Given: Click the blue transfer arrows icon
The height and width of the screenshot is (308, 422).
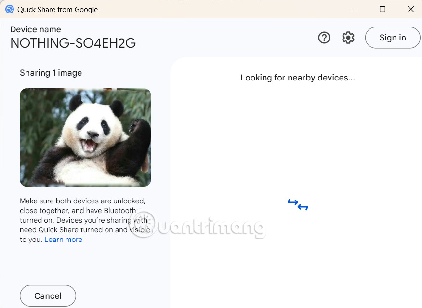Looking at the screenshot, I should (x=297, y=204).
